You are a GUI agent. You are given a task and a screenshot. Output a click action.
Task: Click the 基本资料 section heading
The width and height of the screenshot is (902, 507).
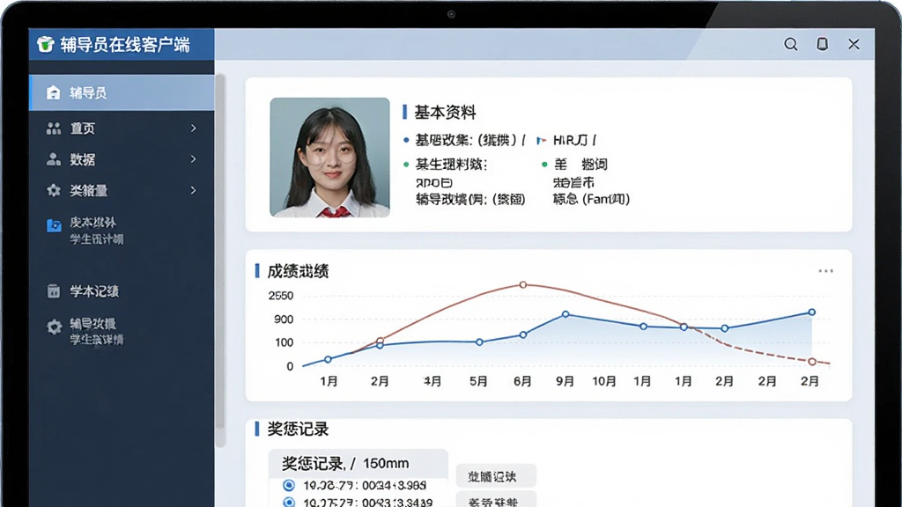coord(445,112)
